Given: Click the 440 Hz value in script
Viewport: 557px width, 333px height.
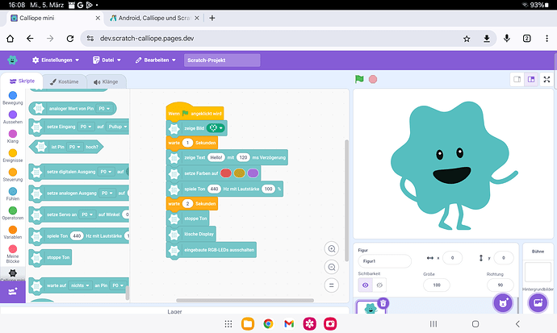Looking at the screenshot, I should click(x=214, y=189).
